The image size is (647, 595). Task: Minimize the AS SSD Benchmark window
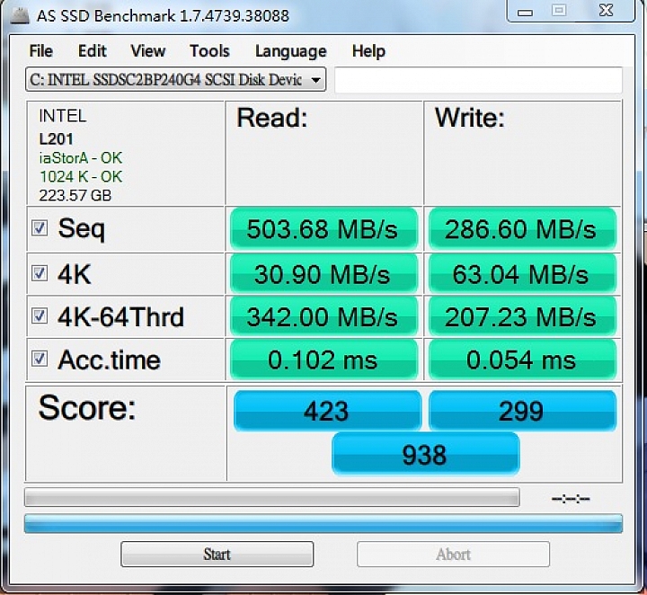pyautogui.click(x=525, y=12)
